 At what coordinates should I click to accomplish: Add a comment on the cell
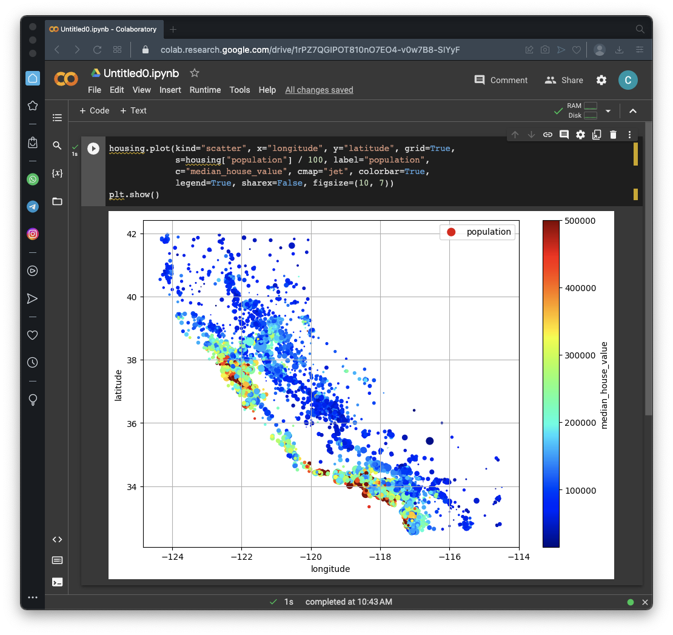564,135
